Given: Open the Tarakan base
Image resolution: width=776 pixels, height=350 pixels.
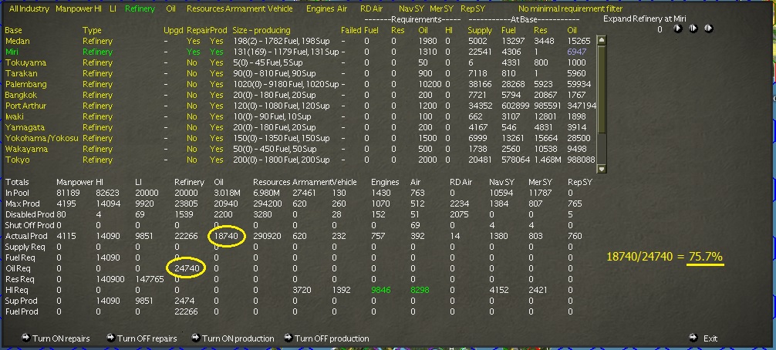Looking at the screenshot, I should pos(22,74).
